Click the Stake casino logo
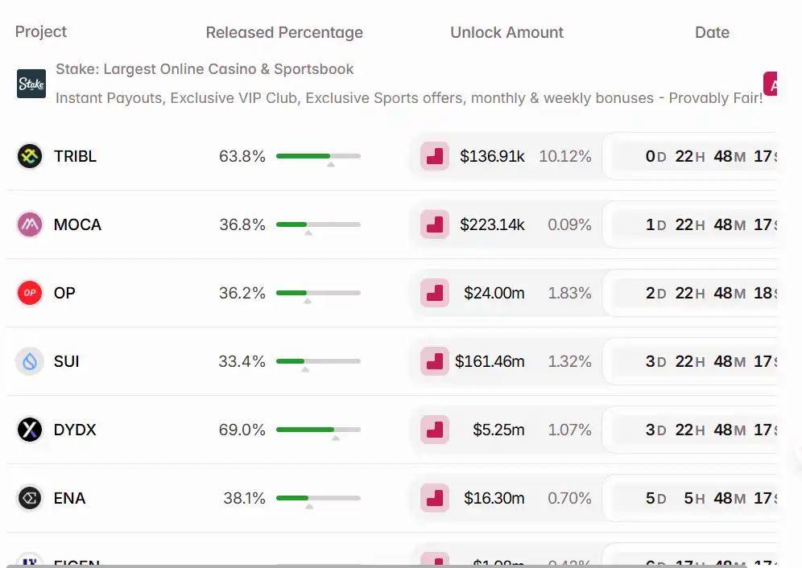802x568 pixels. coord(31,84)
